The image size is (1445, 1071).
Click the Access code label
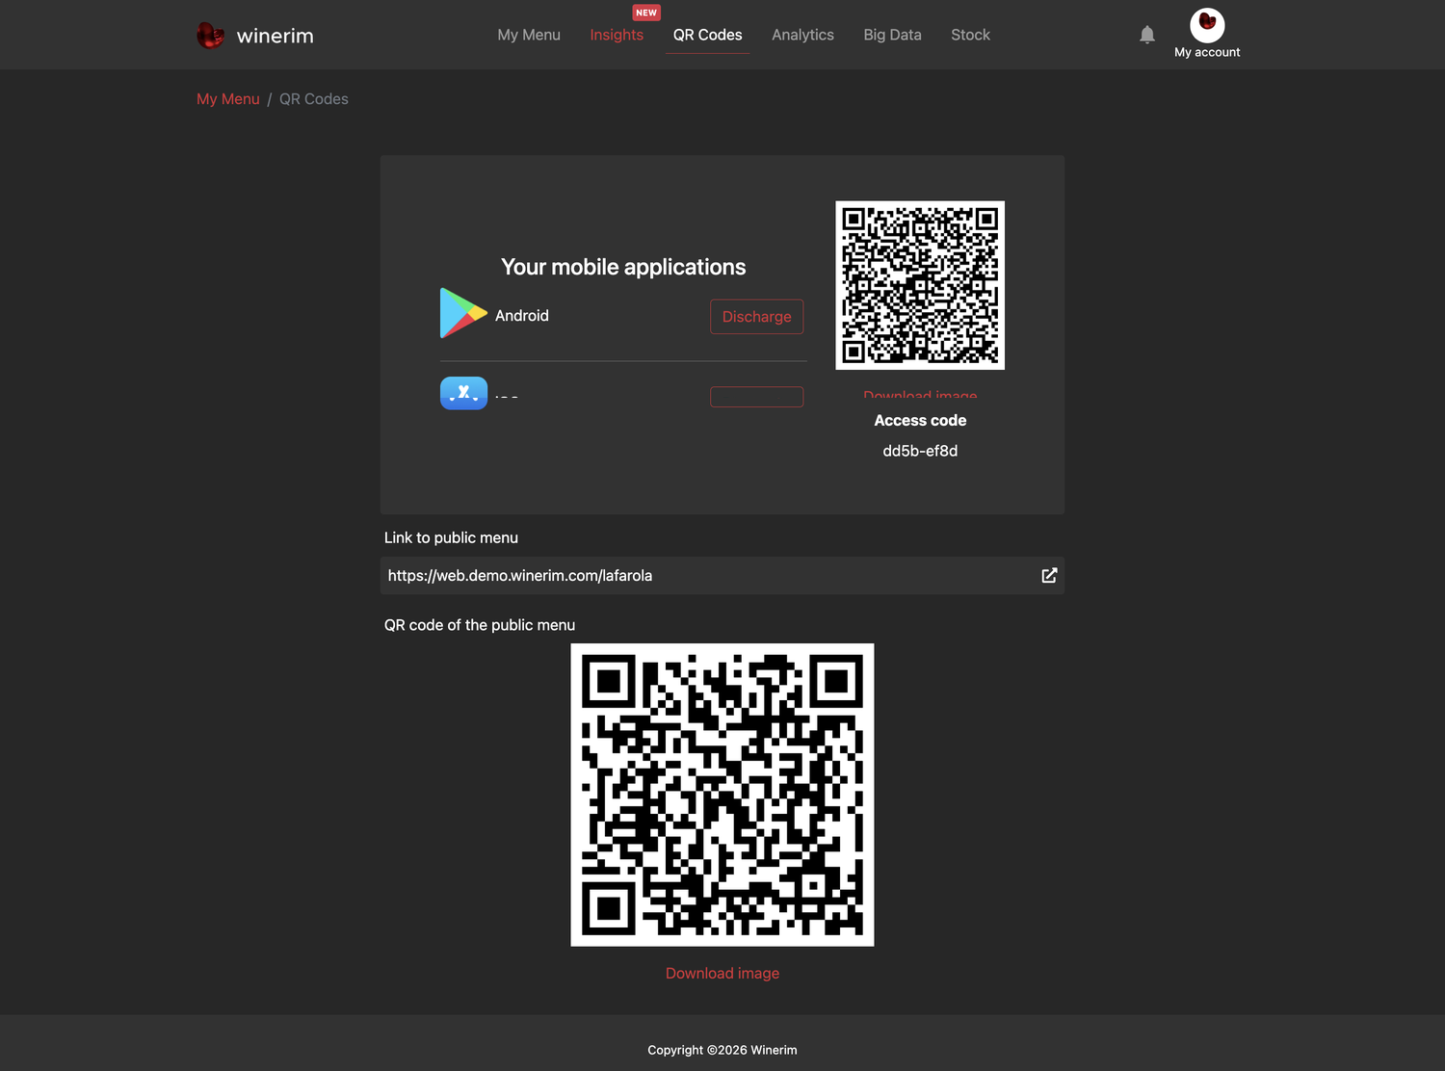(x=920, y=420)
